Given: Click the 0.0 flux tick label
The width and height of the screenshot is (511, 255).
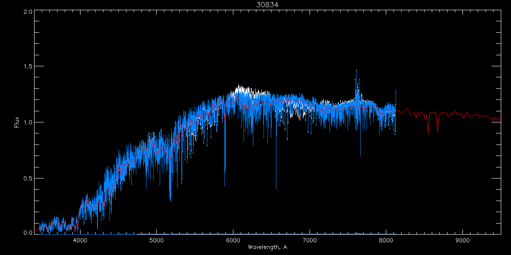Looking at the screenshot, I should [28, 233].
